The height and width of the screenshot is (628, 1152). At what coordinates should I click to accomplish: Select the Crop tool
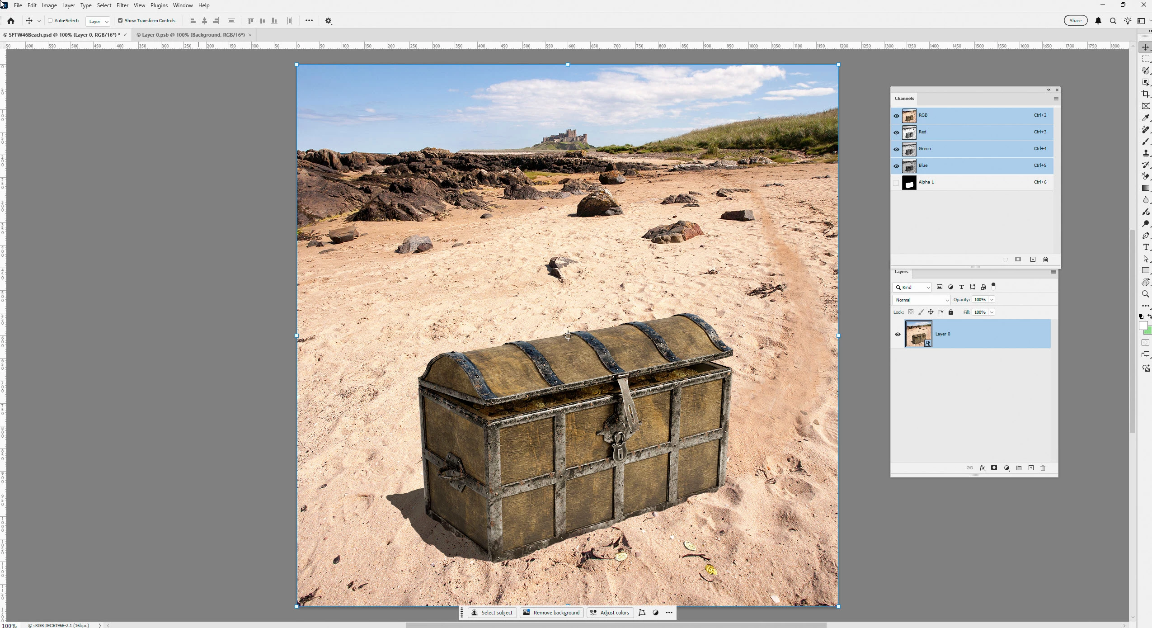(x=1145, y=94)
